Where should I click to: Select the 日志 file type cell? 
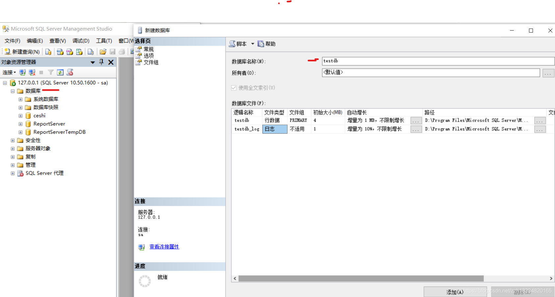275,129
